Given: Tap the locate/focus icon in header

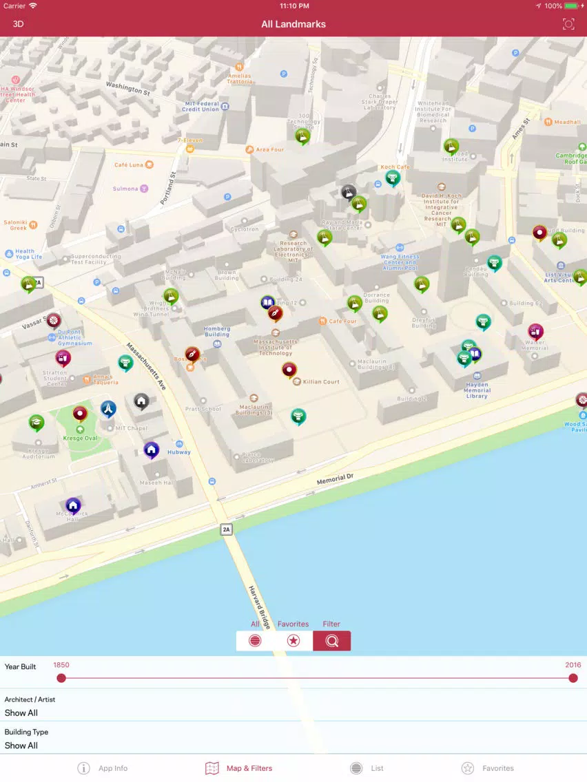Looking at the screenshot, I should pyautogui.click(x=568, y=24).
